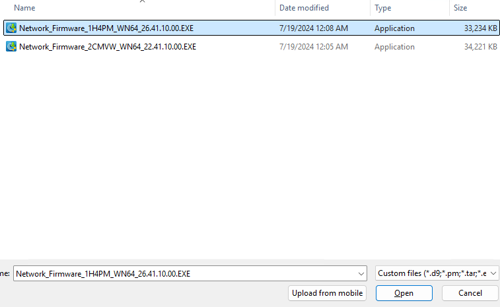Expand the file name history dropdown arrow
Image resolution: width=500 pixels, height=307 pixels.
click(361, 273)
